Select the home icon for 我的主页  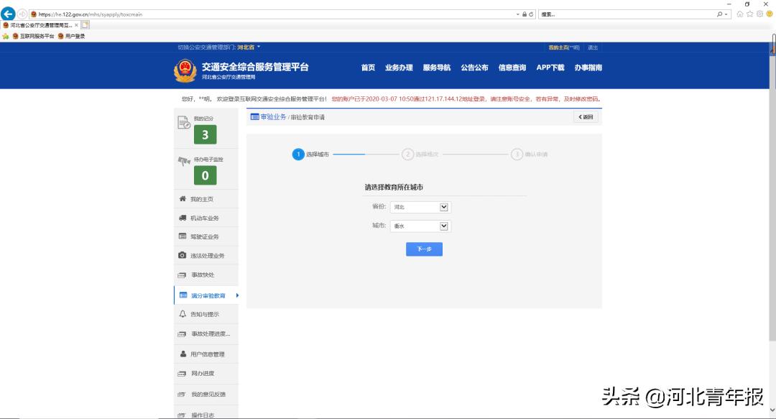pyautogui.click(x=182, y=198)
